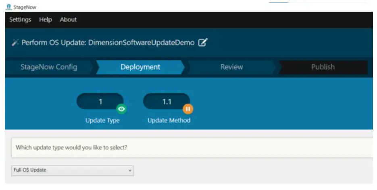Click the StageNow app icon in title bar
377x190 pixels.
coord(8,7)
